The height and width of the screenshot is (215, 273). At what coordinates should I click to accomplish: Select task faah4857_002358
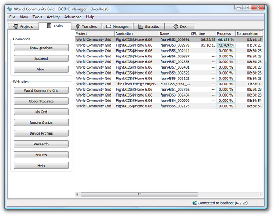[x=169, y=61]
